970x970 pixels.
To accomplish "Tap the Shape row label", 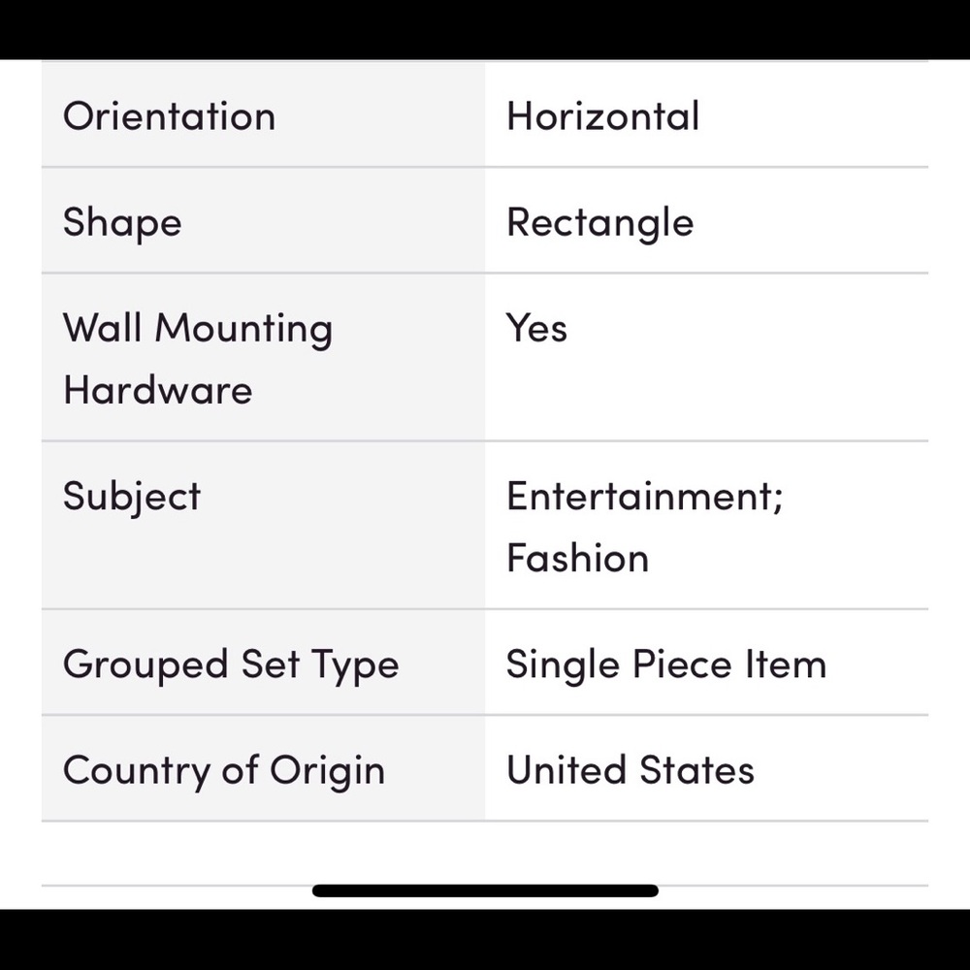I will pos(122,223).
